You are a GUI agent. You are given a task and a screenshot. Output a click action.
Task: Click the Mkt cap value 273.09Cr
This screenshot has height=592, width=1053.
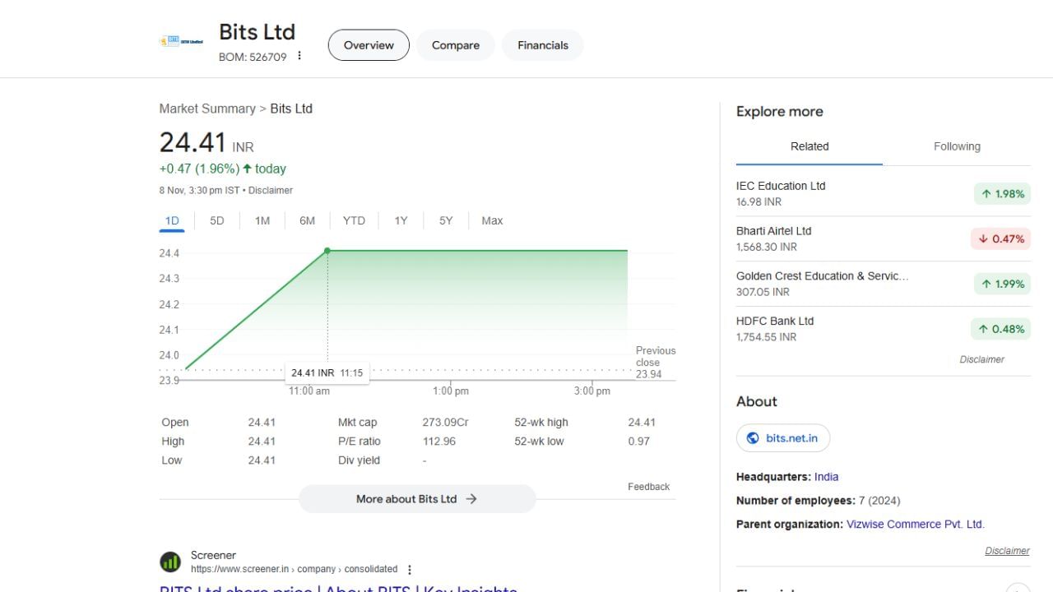pos(445,423)
